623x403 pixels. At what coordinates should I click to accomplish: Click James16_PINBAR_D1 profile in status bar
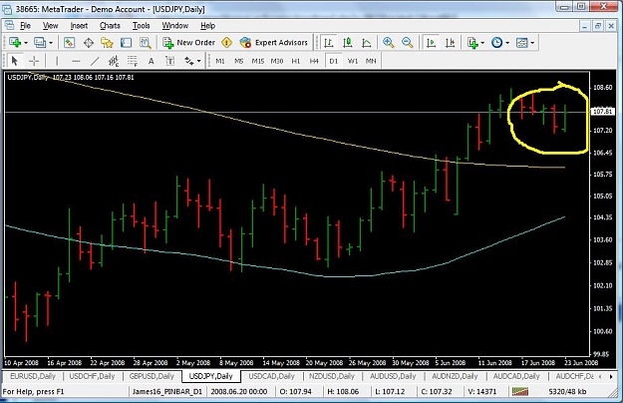coord(167,391)
